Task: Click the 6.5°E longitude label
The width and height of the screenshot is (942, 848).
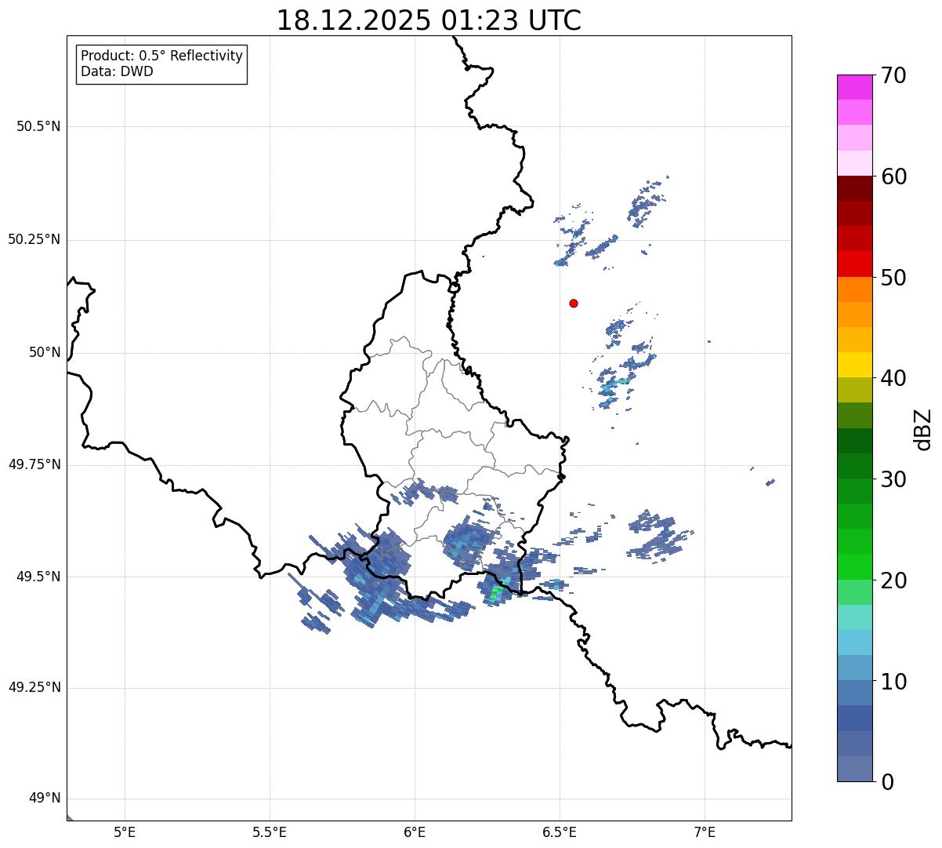Action: (560, 832)
